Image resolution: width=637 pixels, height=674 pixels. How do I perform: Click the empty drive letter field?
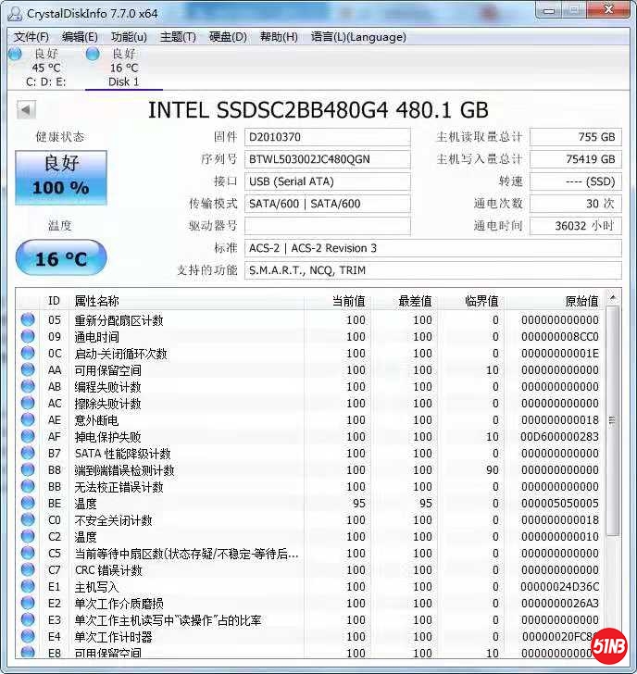[327, 226]
